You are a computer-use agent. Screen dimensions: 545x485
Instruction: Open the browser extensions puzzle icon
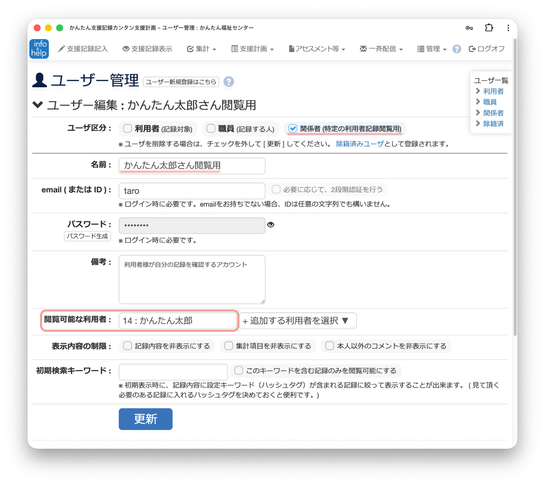[x=489, y=28]
